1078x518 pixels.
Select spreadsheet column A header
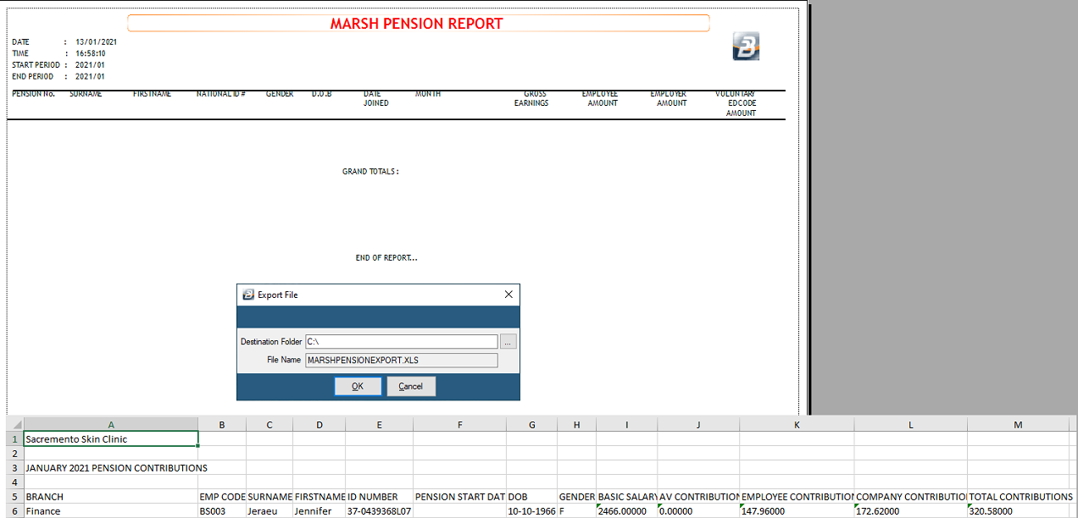tap(111, 424)
